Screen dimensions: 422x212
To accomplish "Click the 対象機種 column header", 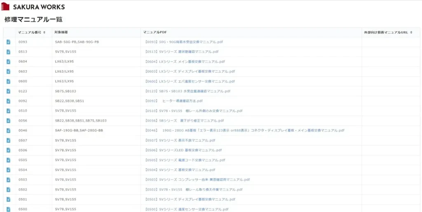I will point(61,32).
